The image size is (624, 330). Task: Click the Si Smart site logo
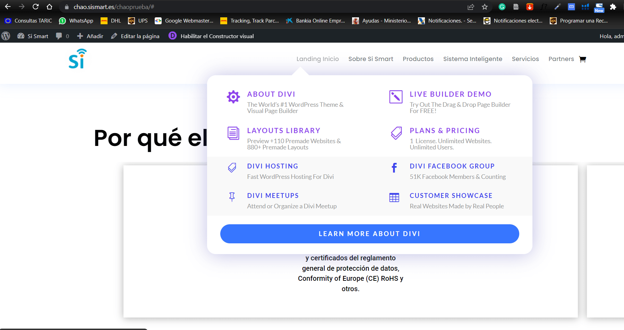coord(77,59)
